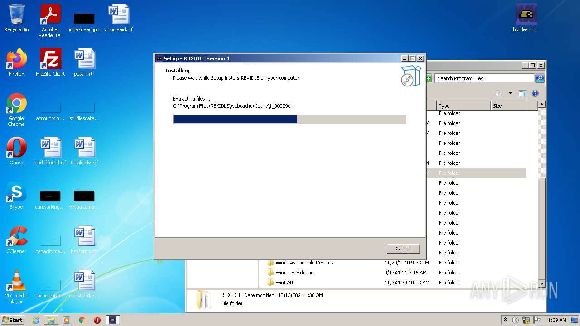Click Internet Explorer in the taskbar
The height and width of the screenshot is (326, 580).
pyautogui.click(x=36, y=320)
